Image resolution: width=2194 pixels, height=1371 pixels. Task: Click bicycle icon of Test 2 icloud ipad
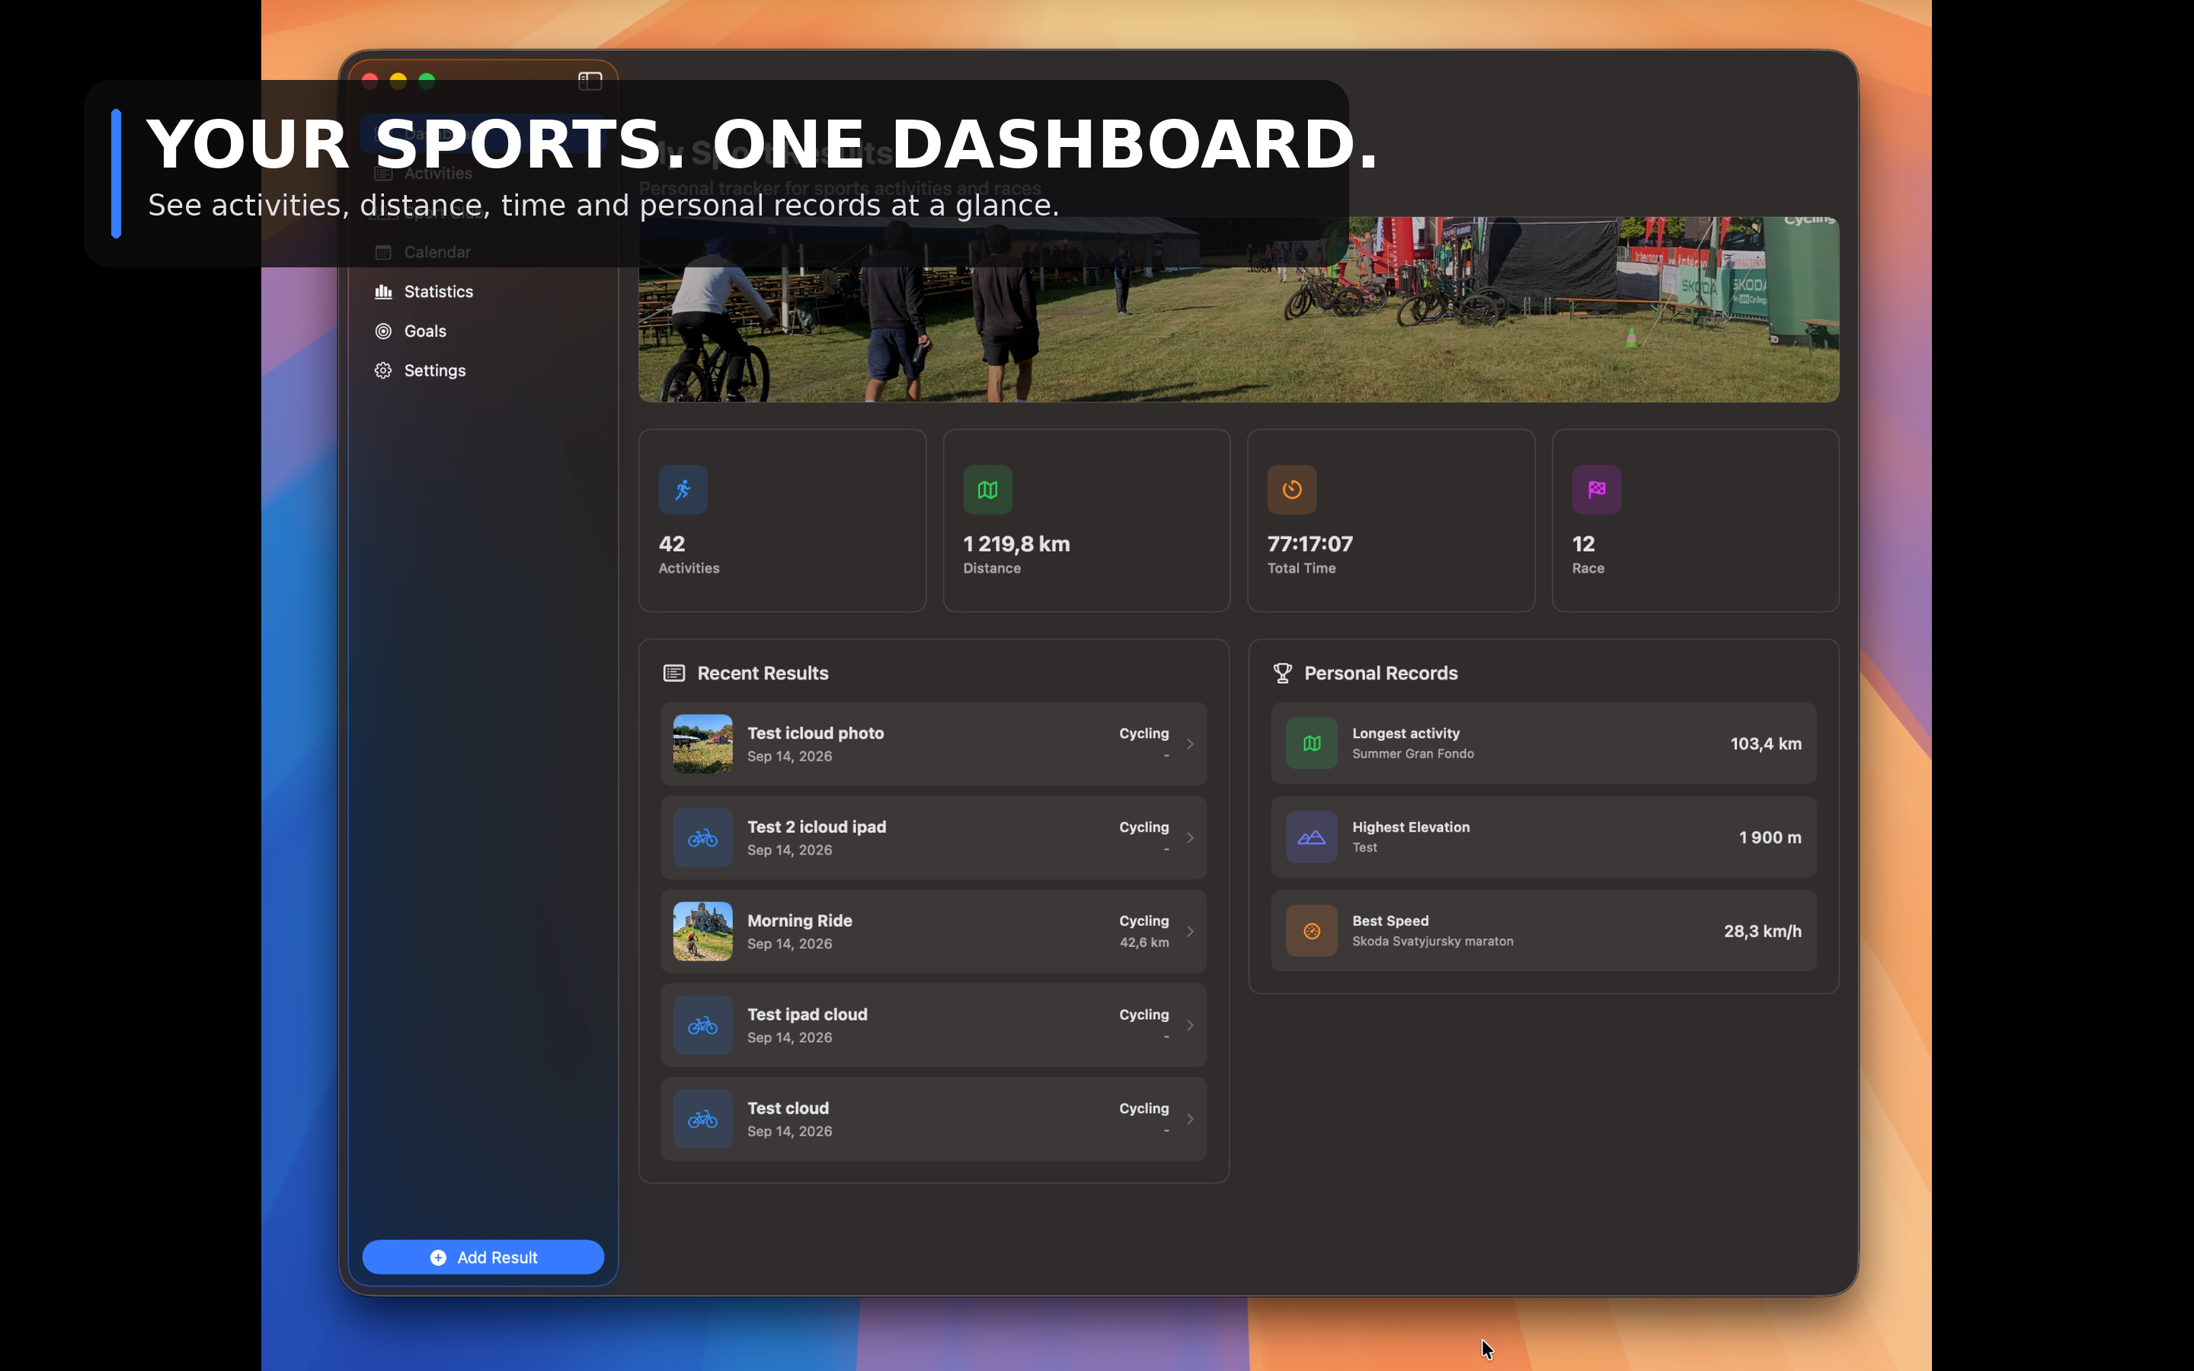(702, 838)
